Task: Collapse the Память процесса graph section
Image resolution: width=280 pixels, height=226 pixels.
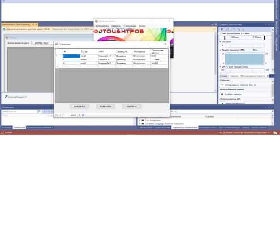Action: click(221, 50)
